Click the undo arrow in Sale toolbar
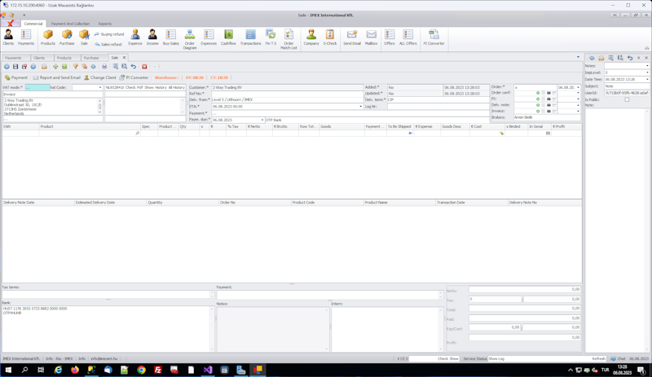Image resolution: width=652 pixels, height=377 pixels. 134,67
